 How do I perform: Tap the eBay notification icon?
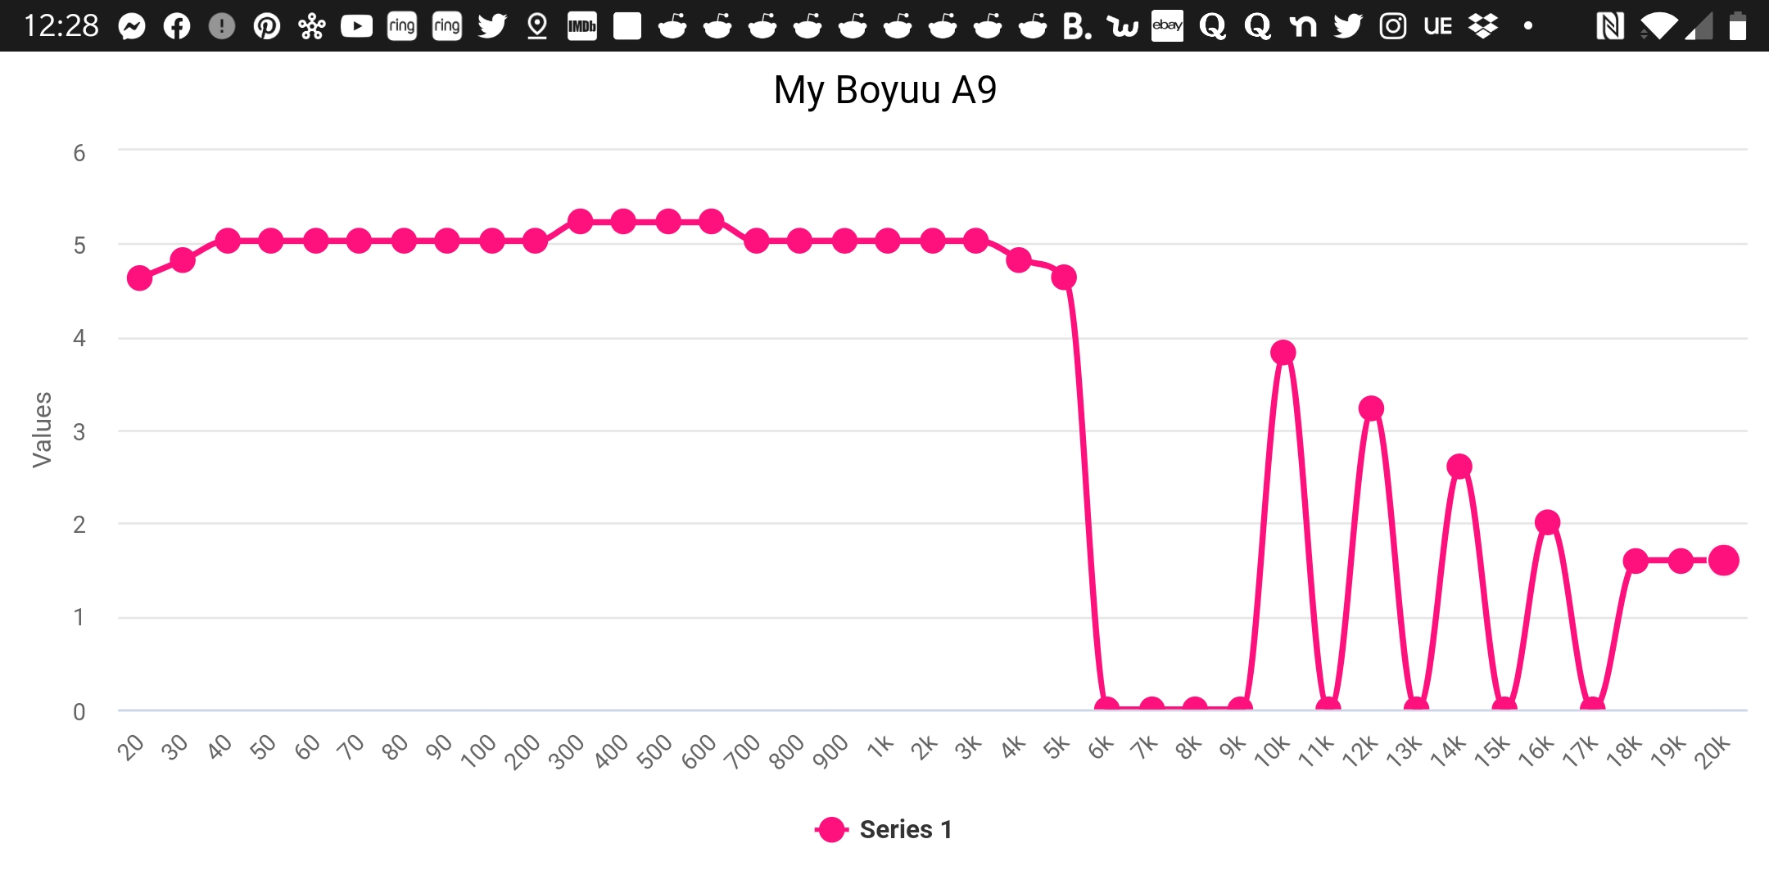click(x=1167, y=25)
